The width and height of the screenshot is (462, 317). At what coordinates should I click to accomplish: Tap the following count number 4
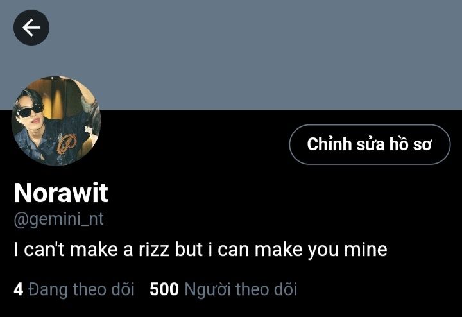[x=18, y=289]
